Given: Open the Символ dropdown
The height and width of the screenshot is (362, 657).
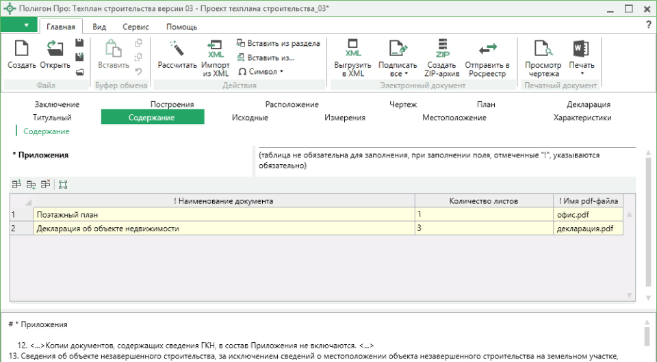Looking at the screenshot, I should pos(261,71).
